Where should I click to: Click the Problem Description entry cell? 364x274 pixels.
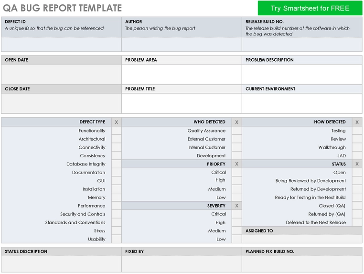click(302, 75)
